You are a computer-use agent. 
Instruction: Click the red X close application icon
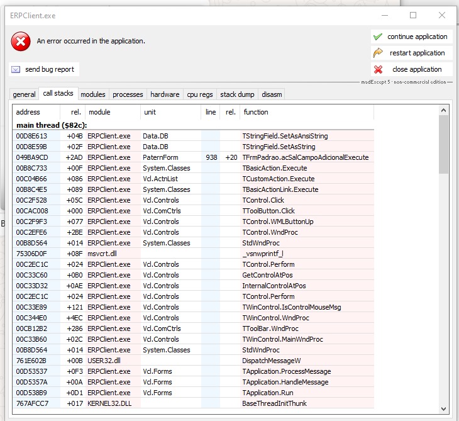tap(378, 70)
